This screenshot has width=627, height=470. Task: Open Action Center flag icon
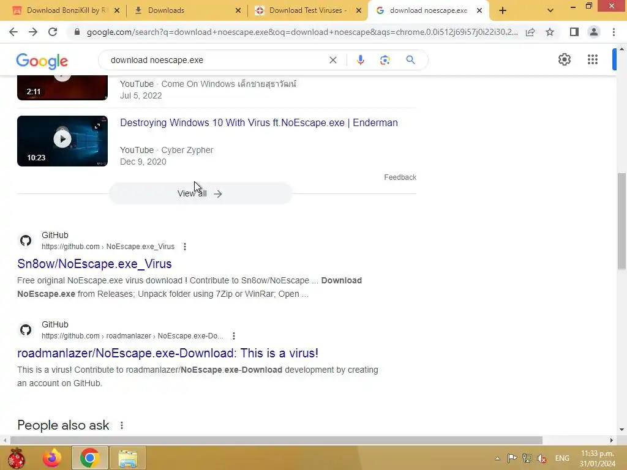(512, 458)
